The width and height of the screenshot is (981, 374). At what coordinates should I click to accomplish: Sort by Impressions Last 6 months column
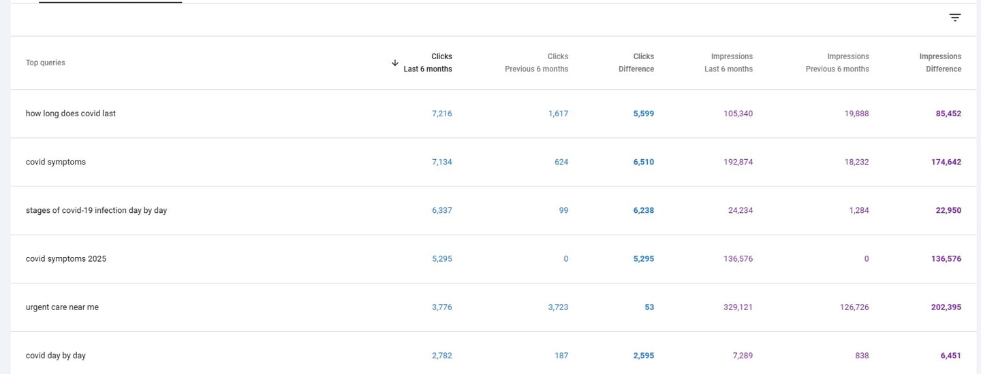pos(728,63)
